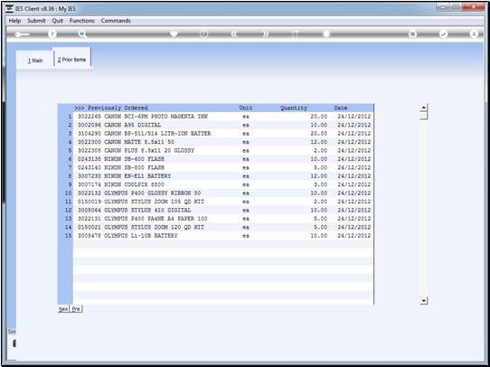
Task: Open the Quit menu
Action: pos(58,21)
